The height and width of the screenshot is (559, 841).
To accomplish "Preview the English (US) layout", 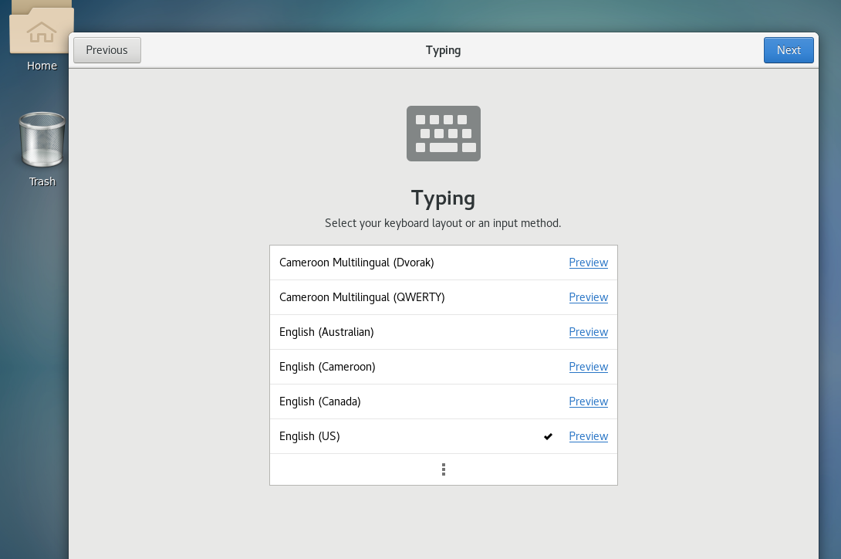I will coord(589,436).
